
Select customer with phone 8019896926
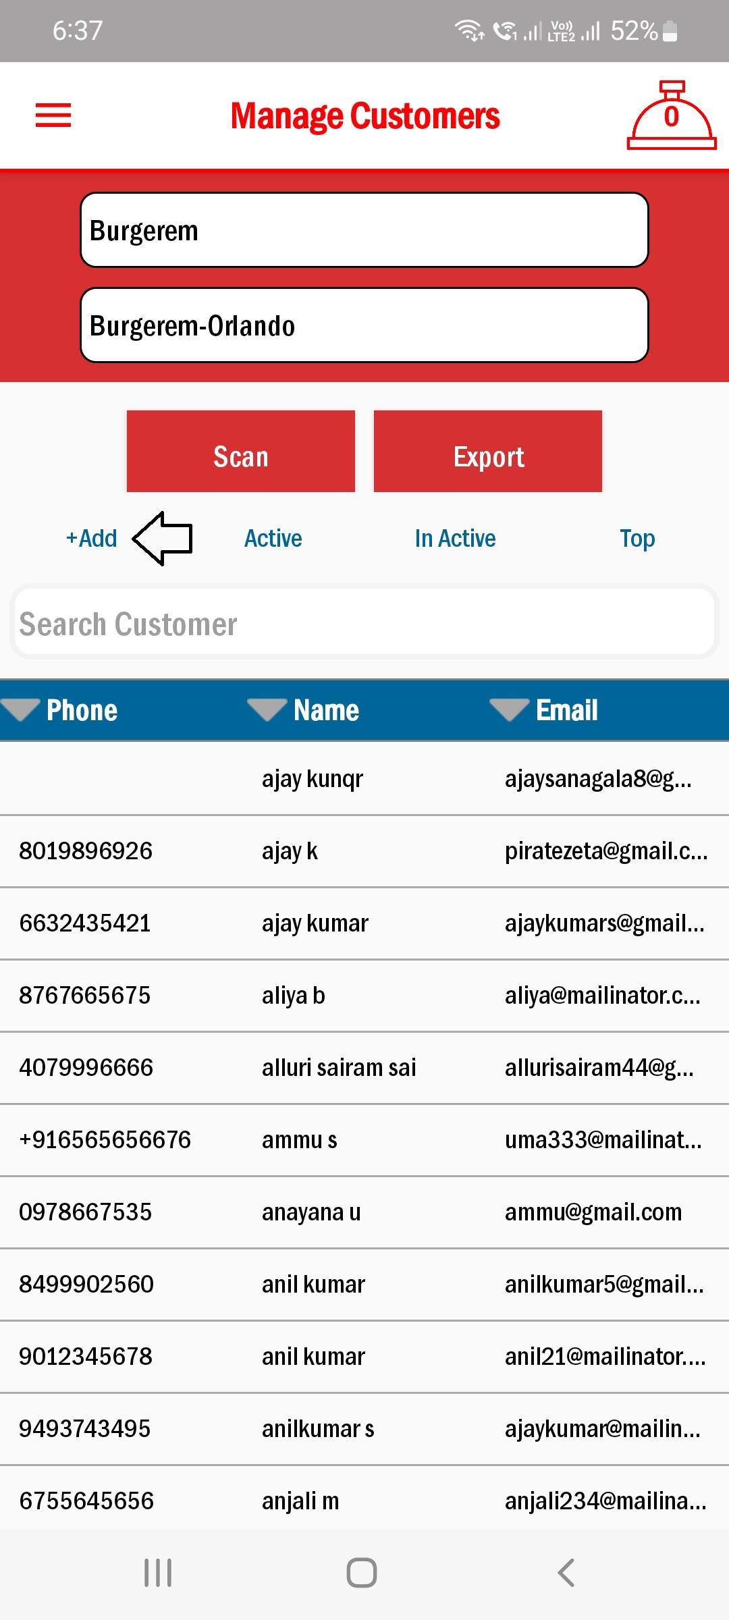point(86,851)
